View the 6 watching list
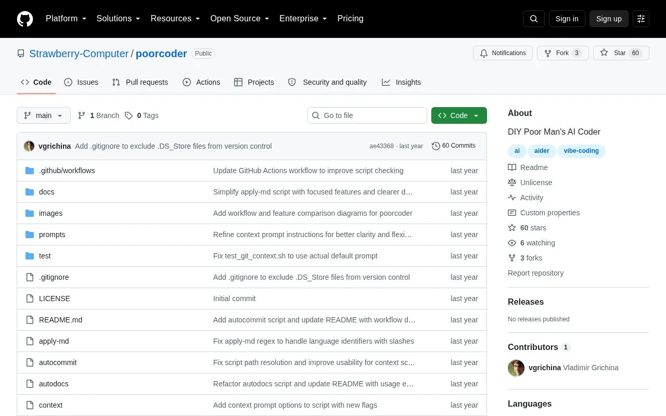The width and height of the screenshot is (666, 416). [532, 243]
